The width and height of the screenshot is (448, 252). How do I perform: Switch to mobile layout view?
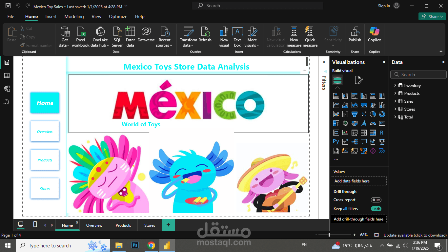(35, 224)
